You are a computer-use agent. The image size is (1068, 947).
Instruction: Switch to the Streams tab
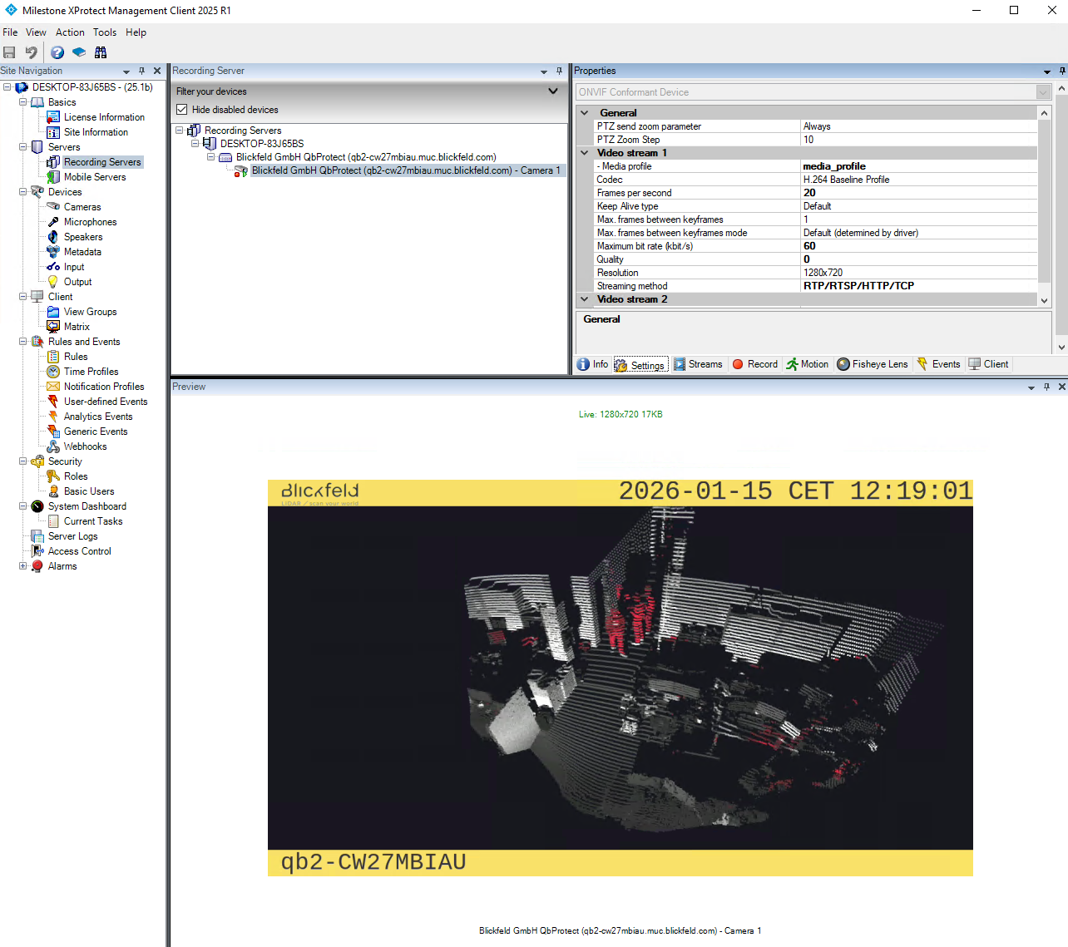pyautogui.click(x=698, y=364)
